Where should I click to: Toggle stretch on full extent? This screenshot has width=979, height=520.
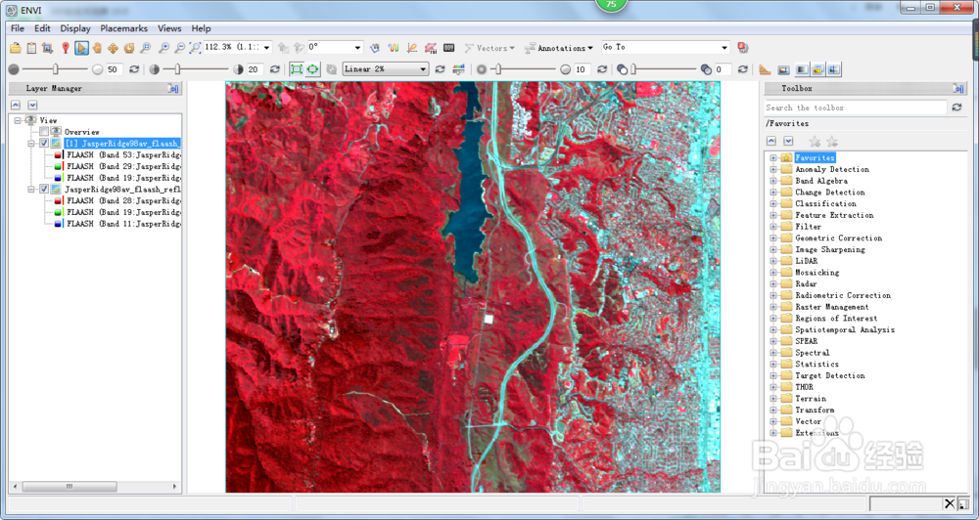coord(297,69)
